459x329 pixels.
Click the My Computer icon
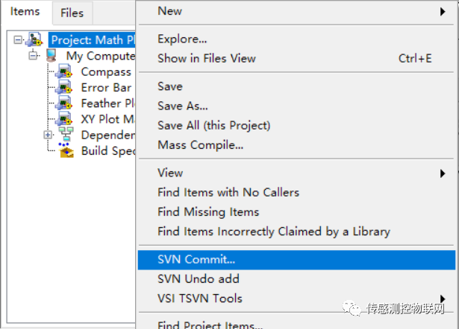click(51, 56)
